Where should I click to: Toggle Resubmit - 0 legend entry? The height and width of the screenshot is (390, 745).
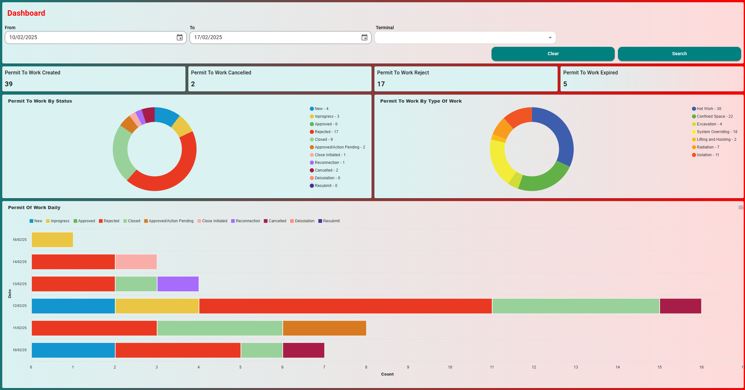click(323, 186)
